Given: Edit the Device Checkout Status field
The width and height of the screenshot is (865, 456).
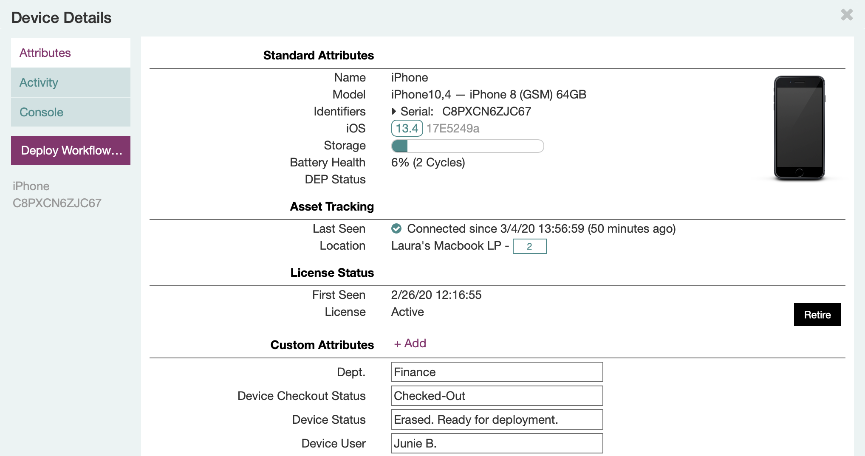Looking at the screenshot, I should tap(497, 396).
